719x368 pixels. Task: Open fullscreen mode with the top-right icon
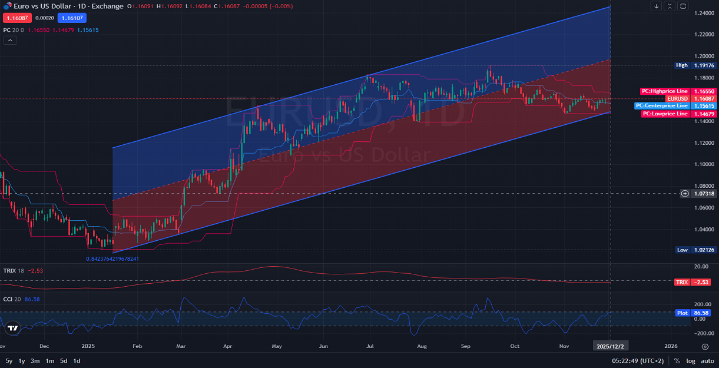[x=682, y=6]
